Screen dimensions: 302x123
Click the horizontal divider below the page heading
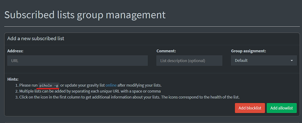[151, 27]
